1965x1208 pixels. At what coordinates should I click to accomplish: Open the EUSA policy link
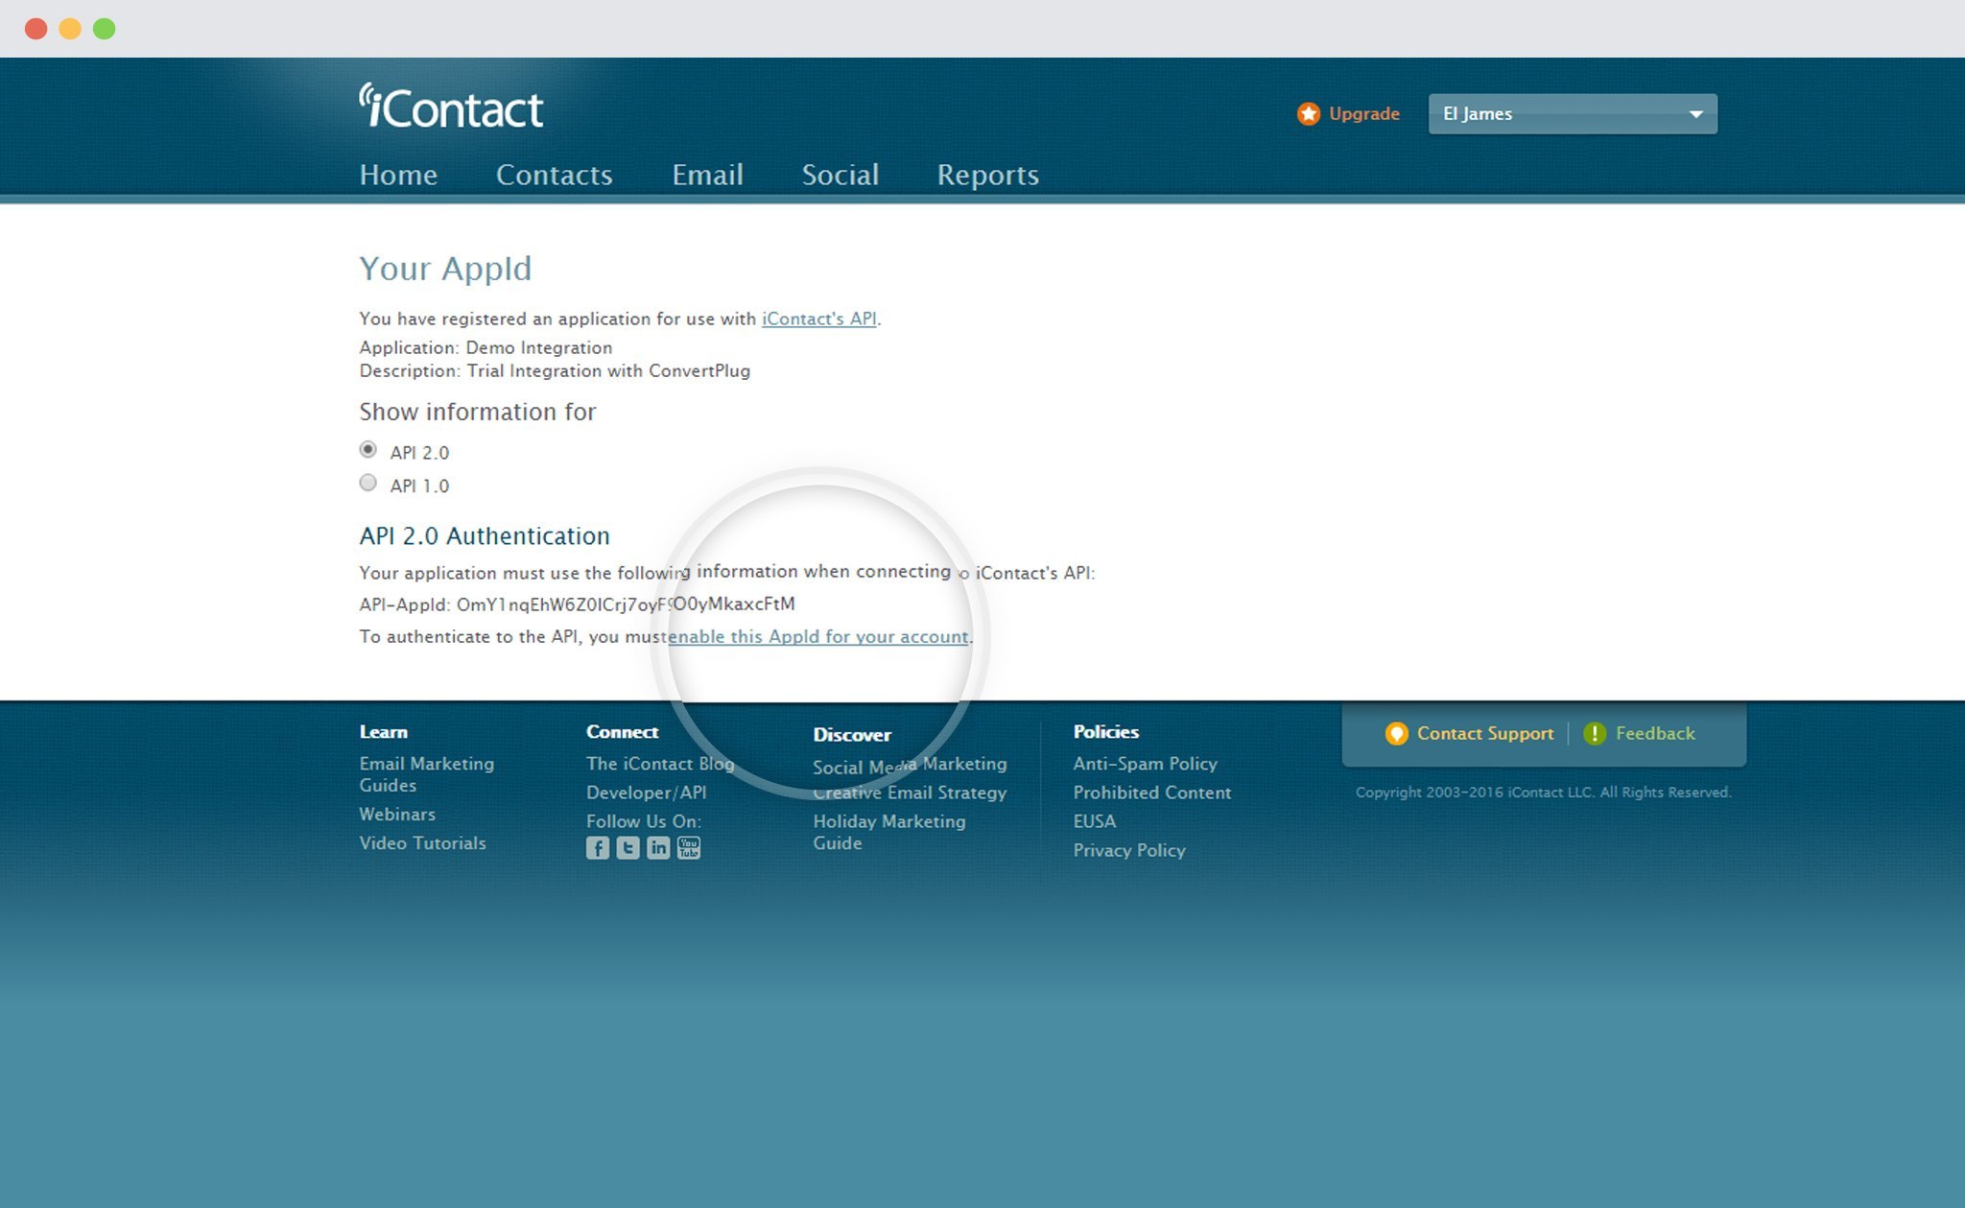(1094, 821)
